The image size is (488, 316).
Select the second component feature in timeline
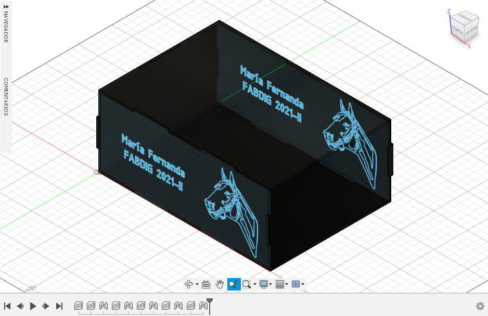point(91,306)
